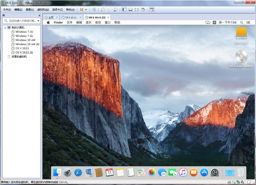This screenshot has height=185, width=256.
Task: Open macOS 窗口 menu
Action: click(108, 23)
